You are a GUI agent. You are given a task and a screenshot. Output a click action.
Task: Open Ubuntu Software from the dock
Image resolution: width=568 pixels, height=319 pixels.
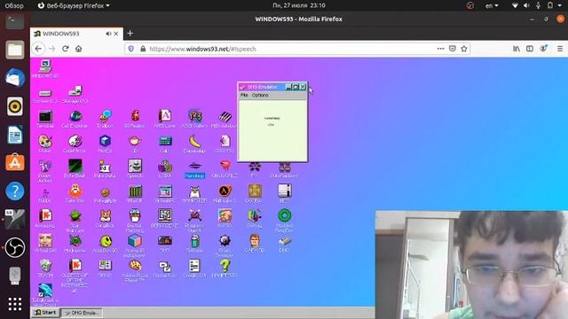coord(15,163)
